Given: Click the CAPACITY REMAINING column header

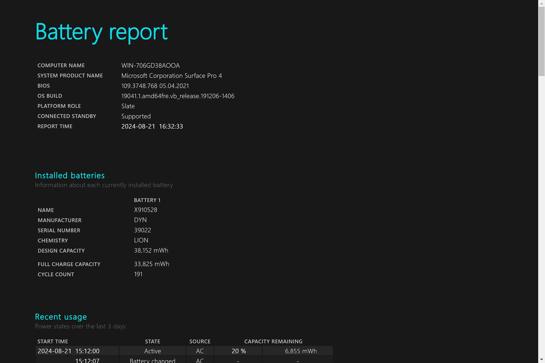Looking at the screenshot, I should click(x=273, y=341).
